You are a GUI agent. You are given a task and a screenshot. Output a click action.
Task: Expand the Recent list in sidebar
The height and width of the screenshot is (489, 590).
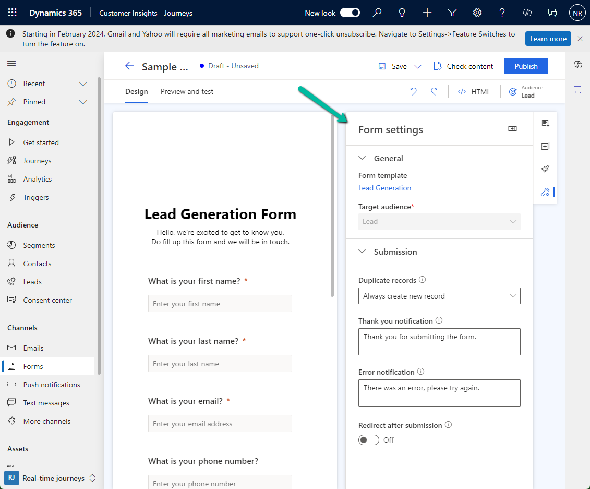[83, 84]
